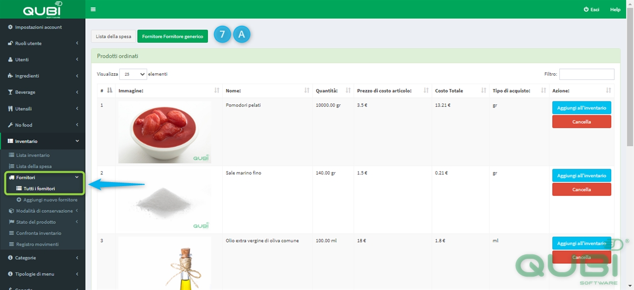This screenshot has height=290, width=634.
Task: Click the Sale marino fino product image
Action: (x=164, y=200)
